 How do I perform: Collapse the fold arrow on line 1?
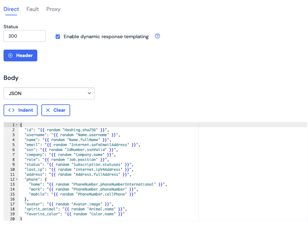[x=17, y=125]
